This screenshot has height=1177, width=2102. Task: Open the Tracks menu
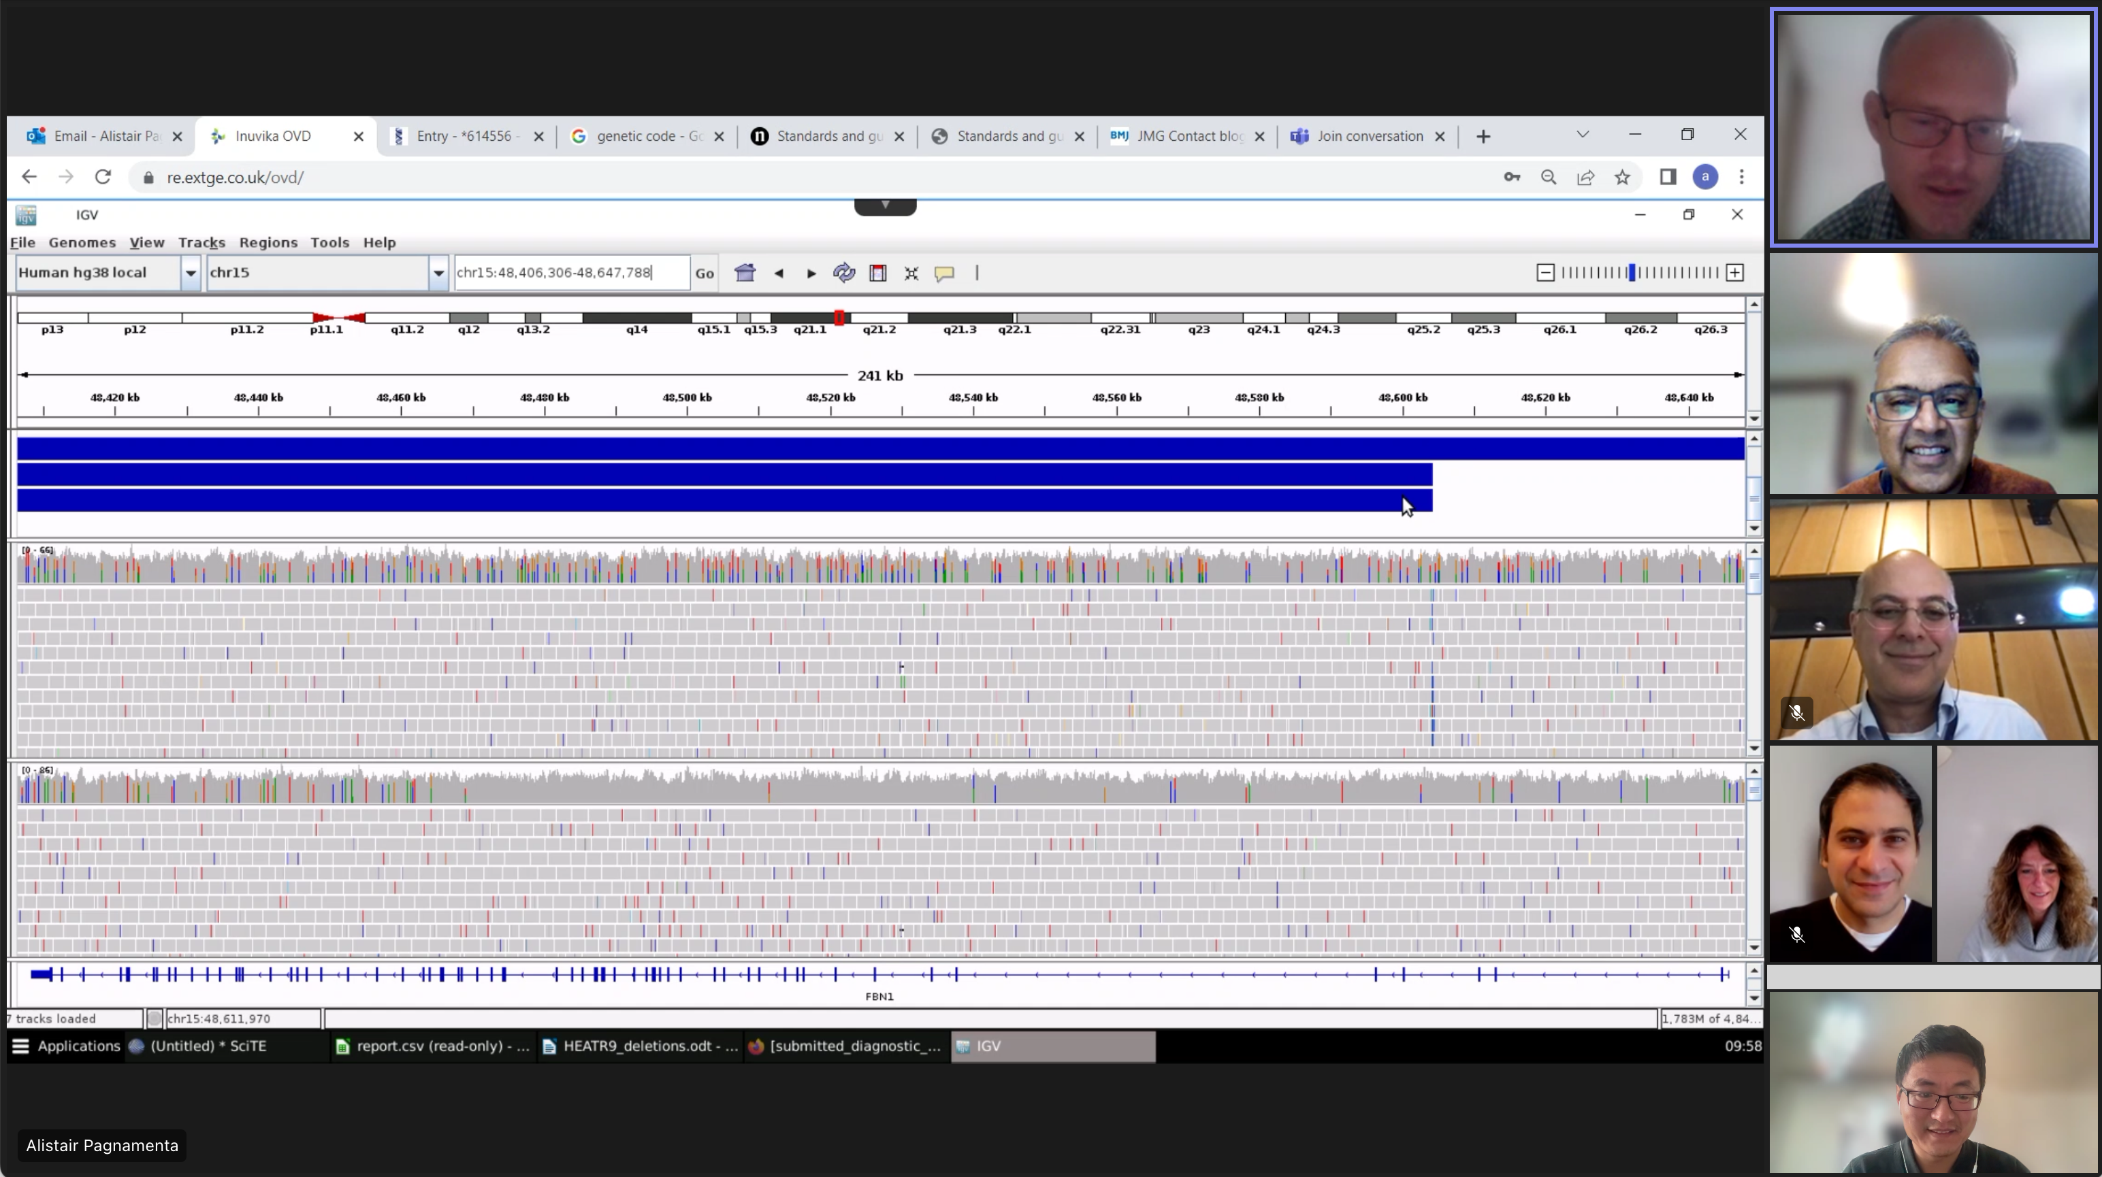(x=201, y=242)
